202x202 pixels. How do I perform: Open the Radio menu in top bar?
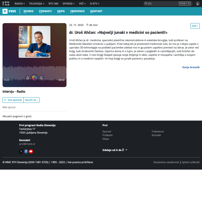pyautogui.click(x=19, y=4)
